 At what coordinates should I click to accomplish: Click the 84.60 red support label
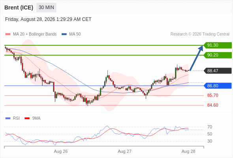coord(212,105)
